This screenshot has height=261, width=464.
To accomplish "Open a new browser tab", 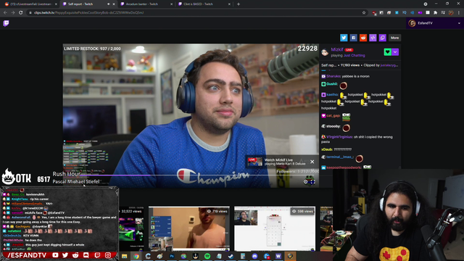I will (239, 4).
